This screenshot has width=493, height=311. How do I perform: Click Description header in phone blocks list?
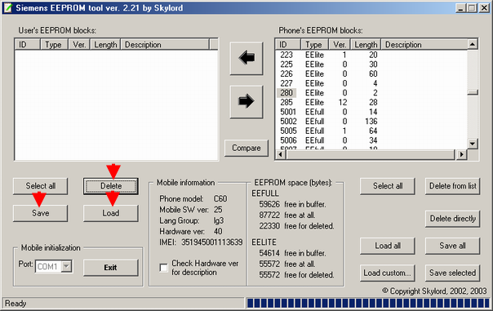424,45
